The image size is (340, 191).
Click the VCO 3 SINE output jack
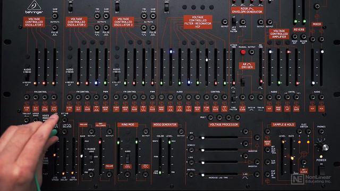[144, 28]
